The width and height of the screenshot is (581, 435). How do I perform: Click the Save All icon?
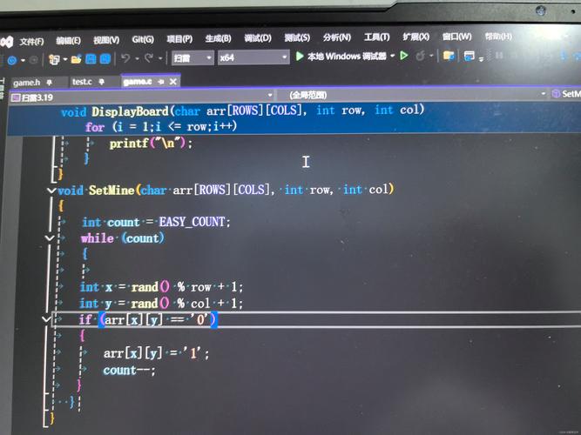click(x=105, y=58)
